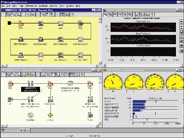This screenshot has width=184, height=138.
Task: Click the down arrow button beside trend graphs
Action: click(181, 27)
